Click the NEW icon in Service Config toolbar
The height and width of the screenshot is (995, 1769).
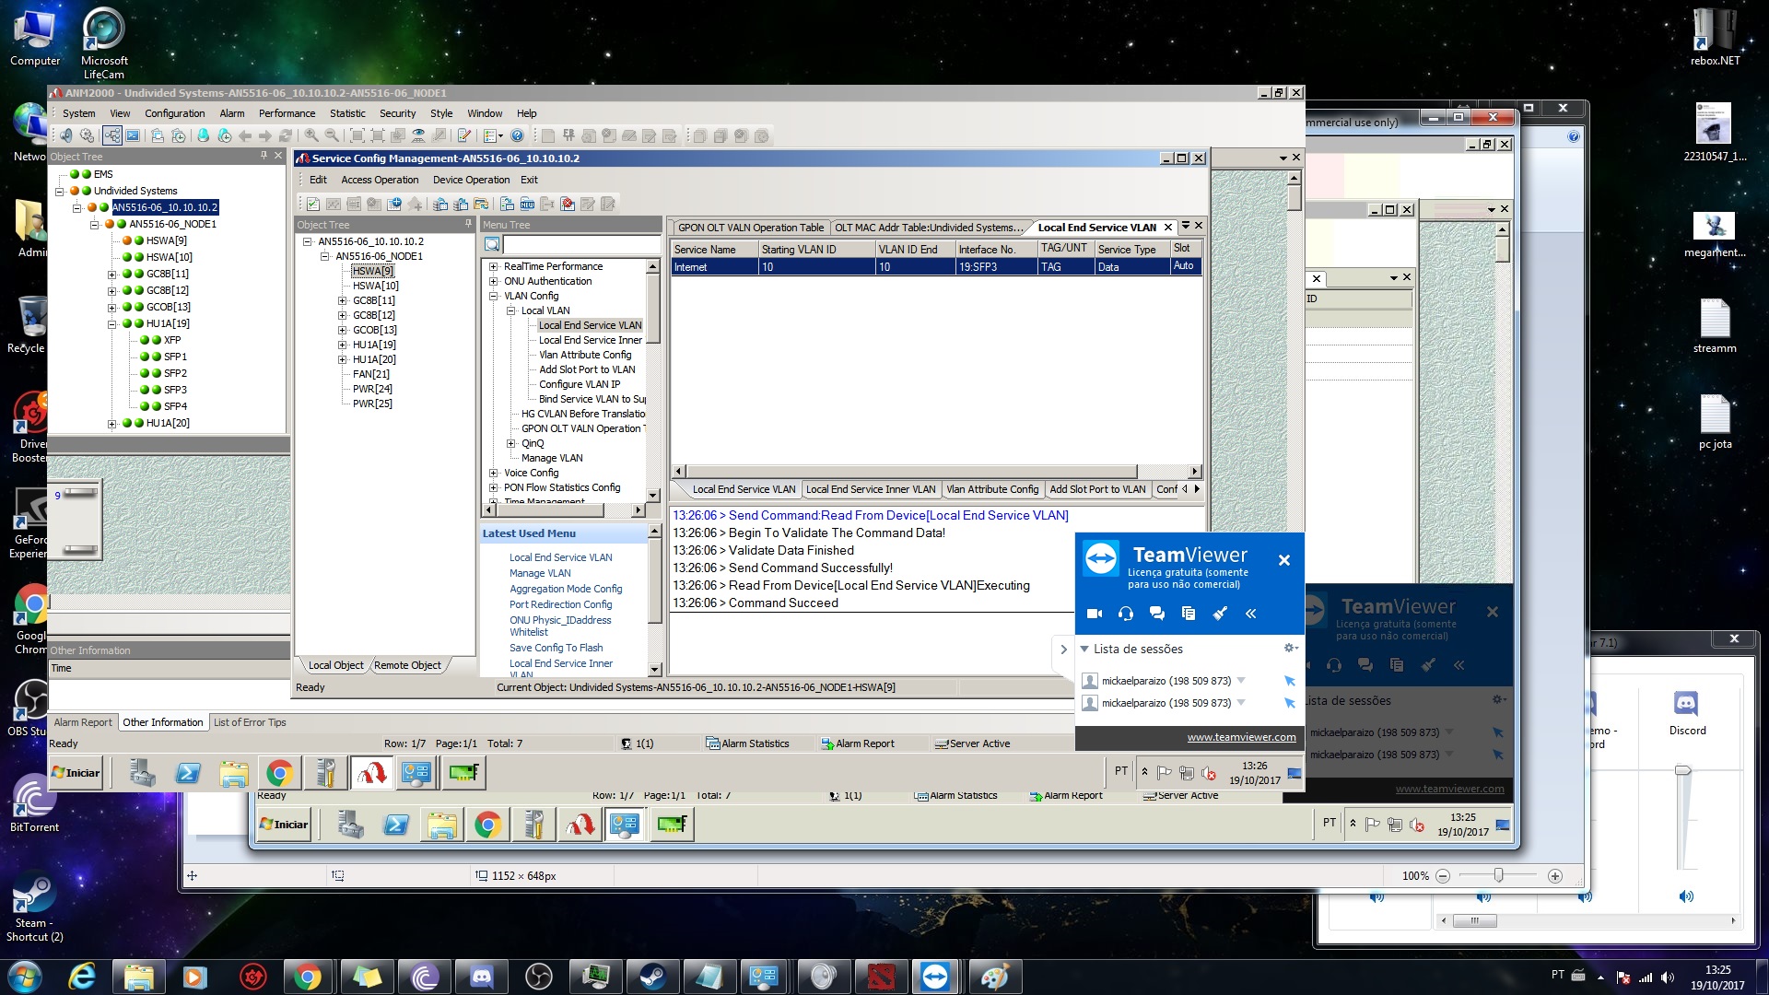527,204
